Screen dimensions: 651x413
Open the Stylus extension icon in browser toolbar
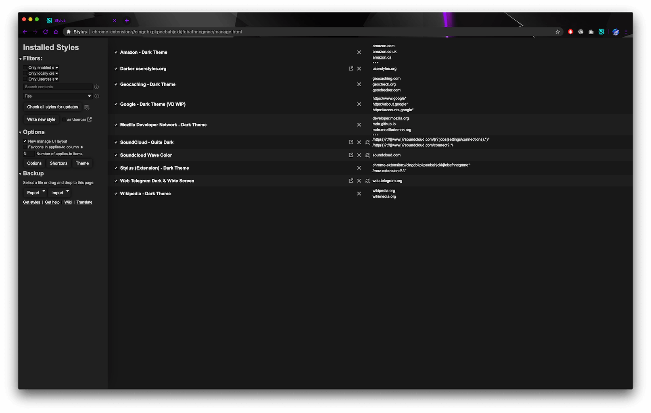click(601, 31)
